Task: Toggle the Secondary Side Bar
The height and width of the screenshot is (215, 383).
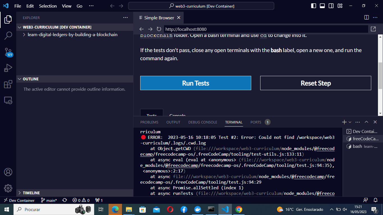Action: (331, 5)
